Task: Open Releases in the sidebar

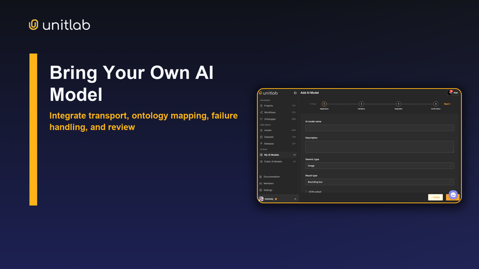Action: (x=277, y=144)
